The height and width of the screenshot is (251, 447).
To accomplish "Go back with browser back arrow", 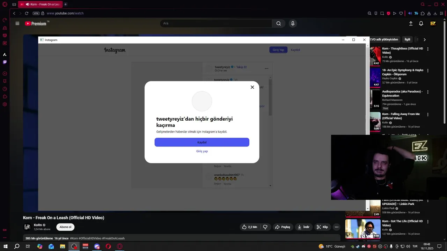I will (x=14, y=13).
